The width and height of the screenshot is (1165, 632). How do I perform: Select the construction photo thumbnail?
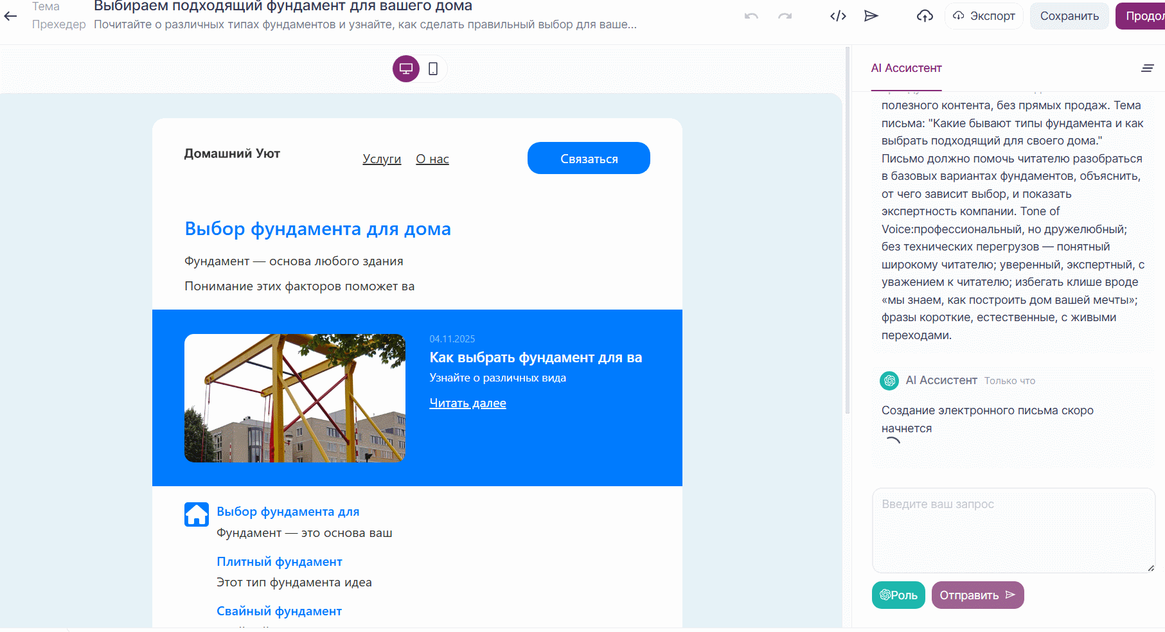pos(295,398)
